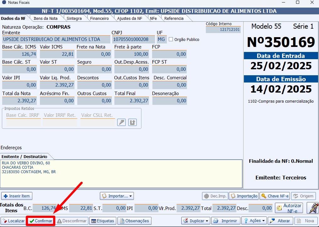Select the Ajustes da NF tab

129,18
